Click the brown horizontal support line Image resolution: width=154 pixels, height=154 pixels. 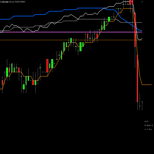[71, 40]
